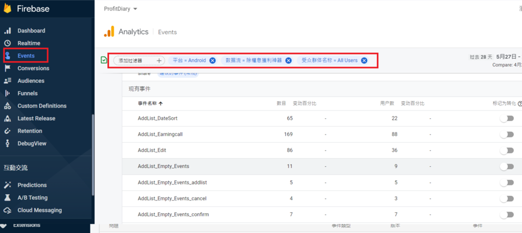522x233 pixels.
Task: Click the Firebase logo icon
Action: (x=8, y=9)
